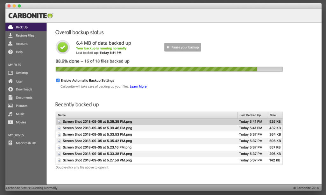Select the file Screen Shot at 5.23.16 PM

97,147
